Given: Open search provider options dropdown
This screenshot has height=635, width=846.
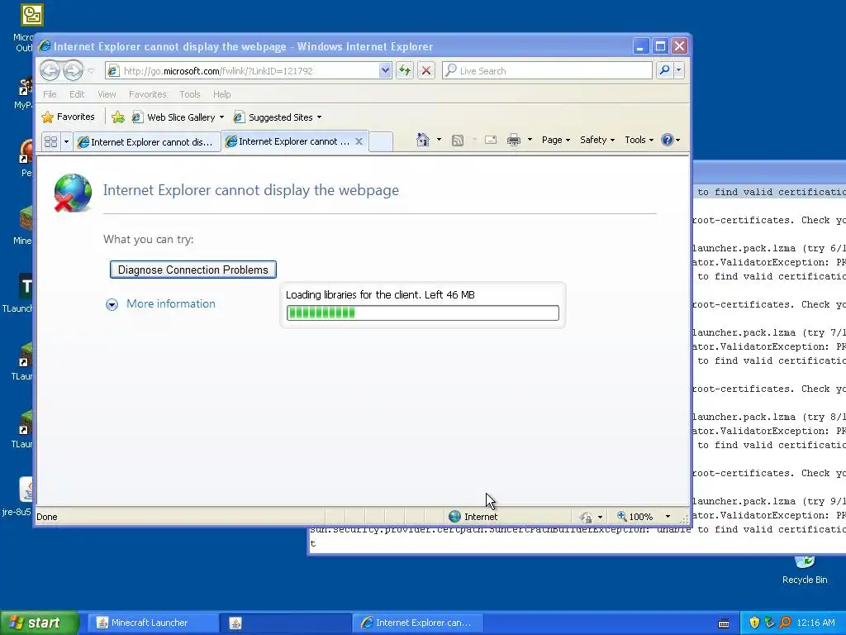Looking at the screenshot, I should pos(679,70).
